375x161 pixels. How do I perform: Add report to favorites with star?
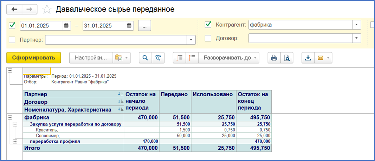pyautogui.click(x=47, y=9)
